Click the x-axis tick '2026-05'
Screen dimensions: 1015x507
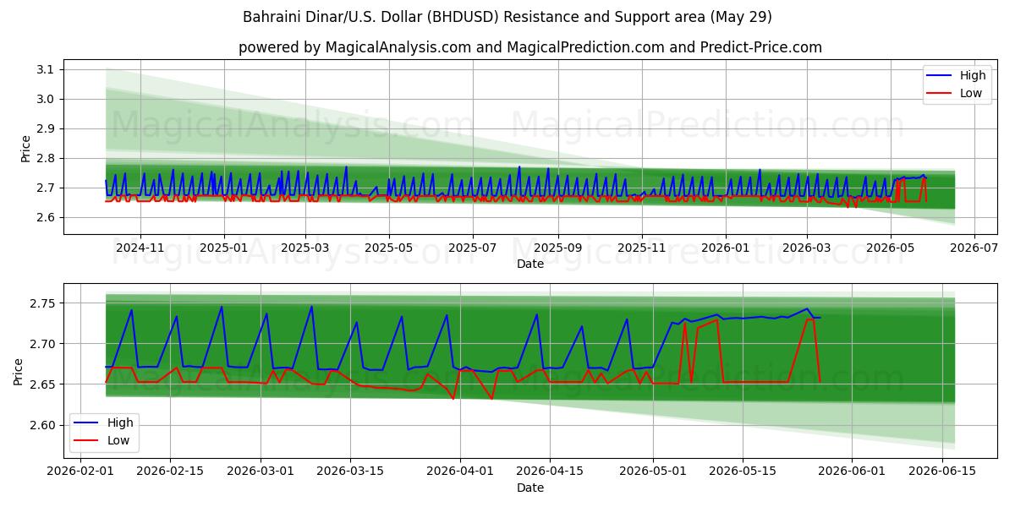891,248
